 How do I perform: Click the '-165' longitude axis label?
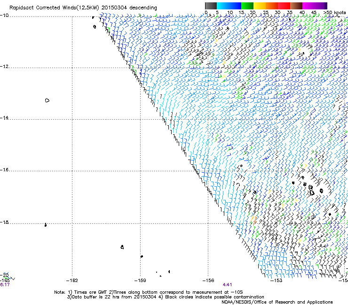tap(5, 281)
